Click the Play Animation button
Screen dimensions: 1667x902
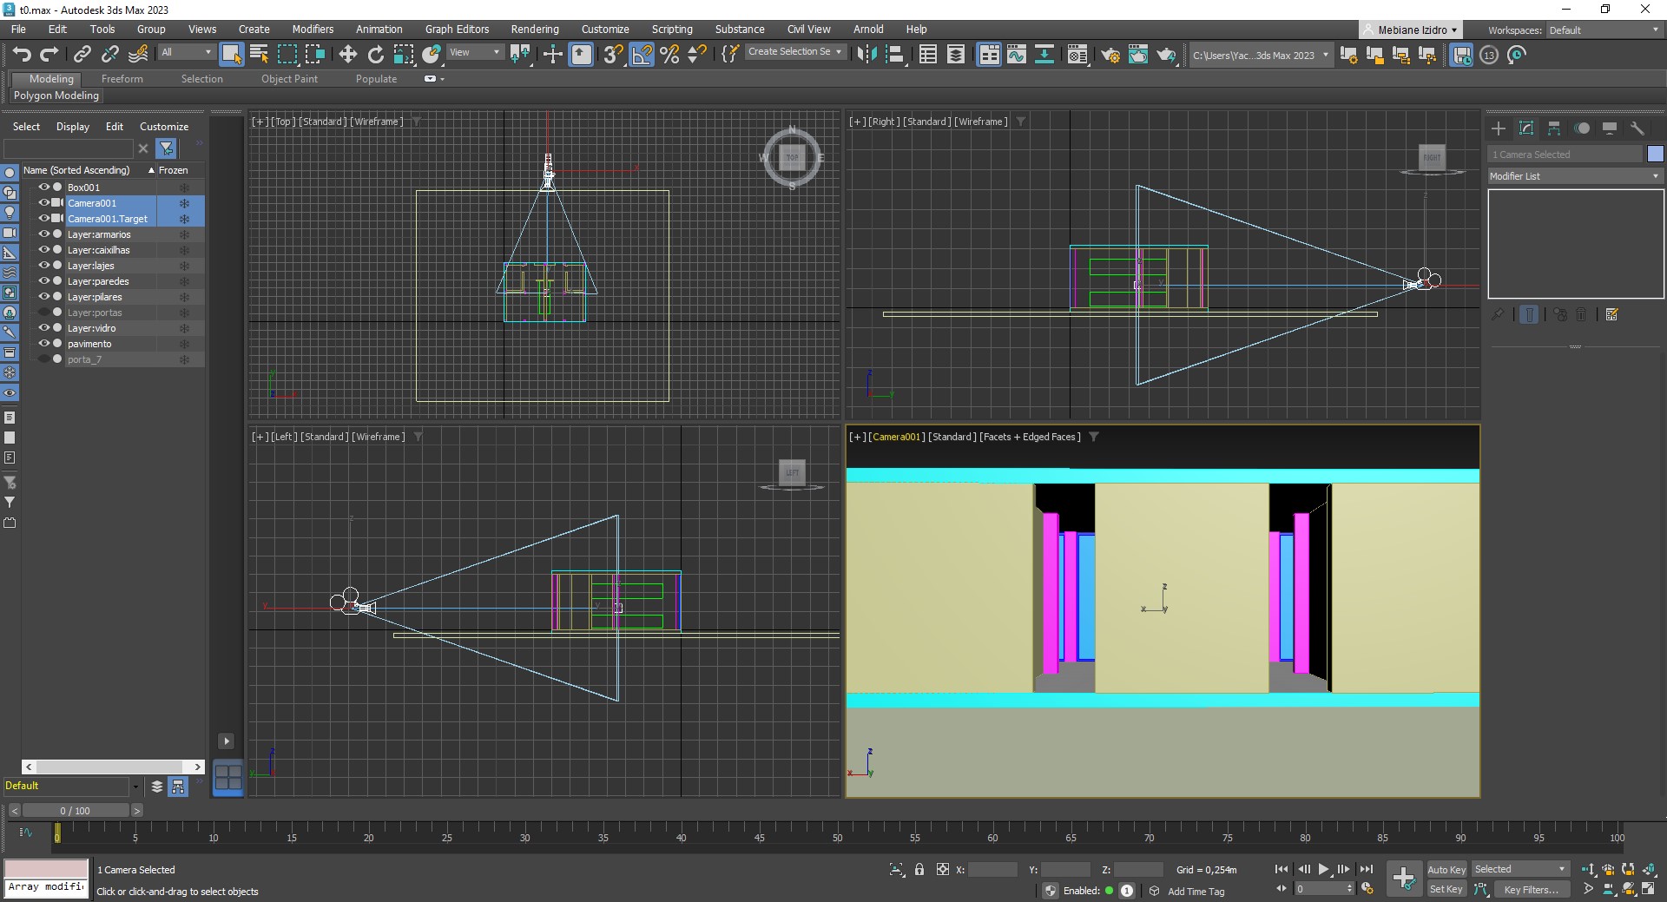[1323, 869]
